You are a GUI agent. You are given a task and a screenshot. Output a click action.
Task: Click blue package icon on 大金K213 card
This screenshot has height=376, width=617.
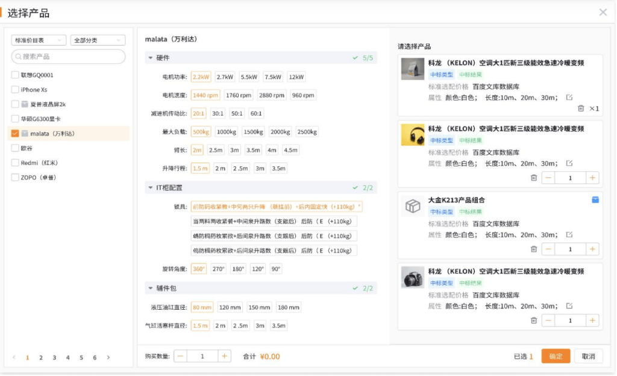point(595,200)
